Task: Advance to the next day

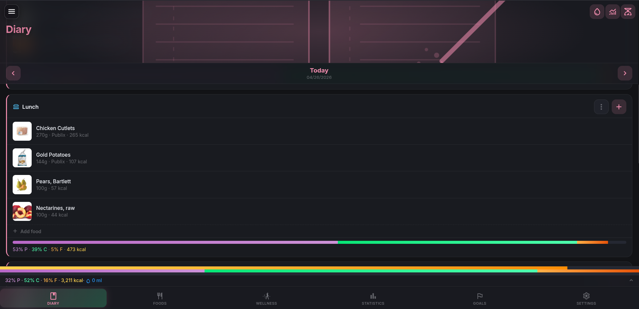Action: pyautogui.click(x=625, y=73)
